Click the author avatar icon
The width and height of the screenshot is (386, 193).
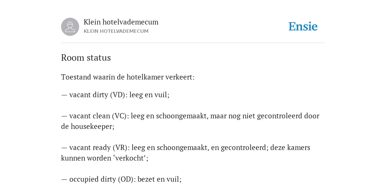[70, 27]
